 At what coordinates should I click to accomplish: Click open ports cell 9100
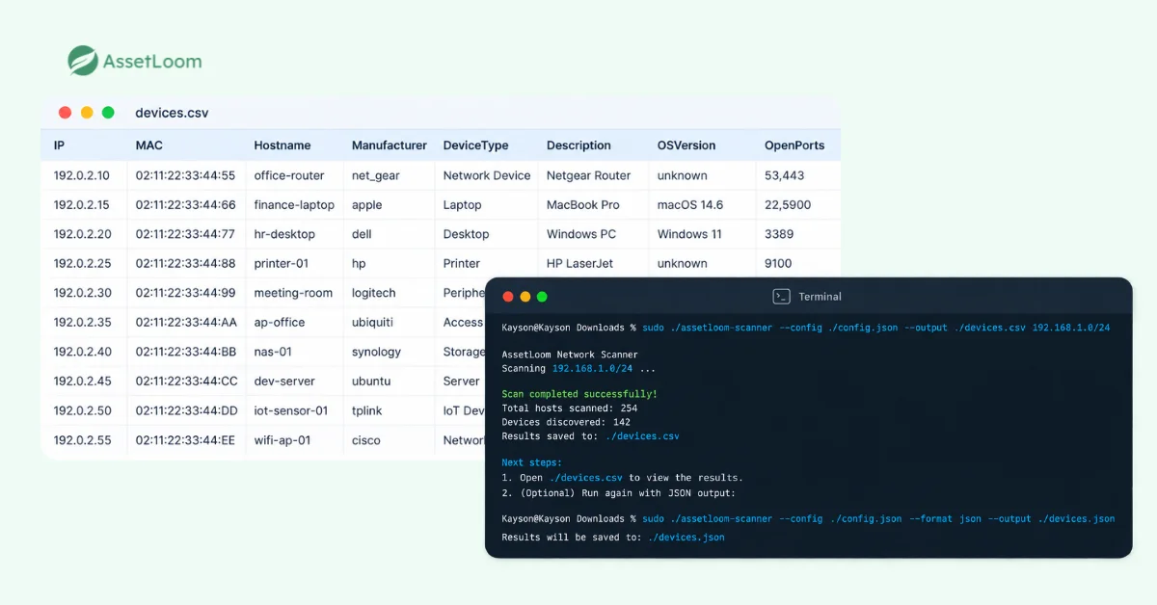pyautogui.click(x=778, y=263)
